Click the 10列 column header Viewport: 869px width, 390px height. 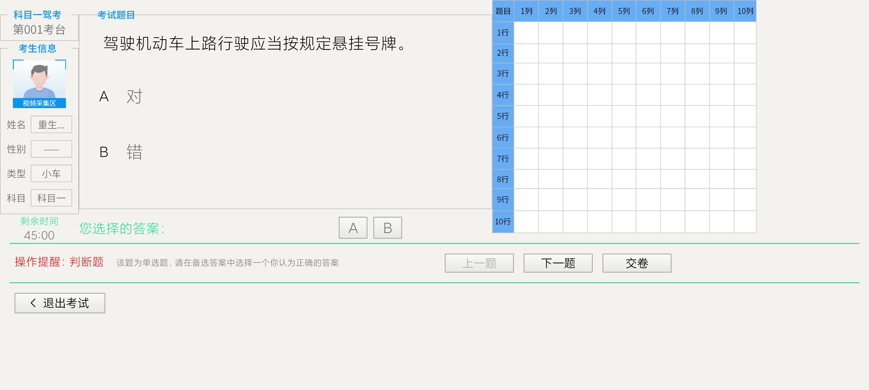click(x=745, y=11)
